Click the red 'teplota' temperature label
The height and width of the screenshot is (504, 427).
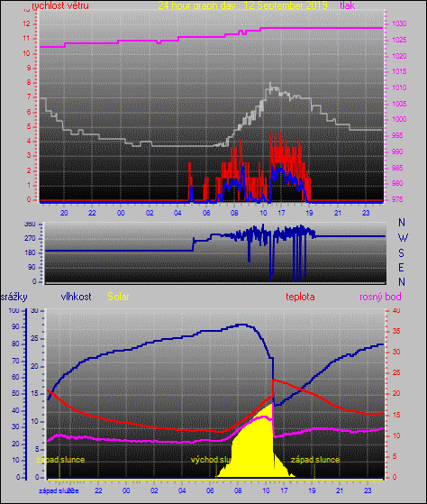coord(300,297)
